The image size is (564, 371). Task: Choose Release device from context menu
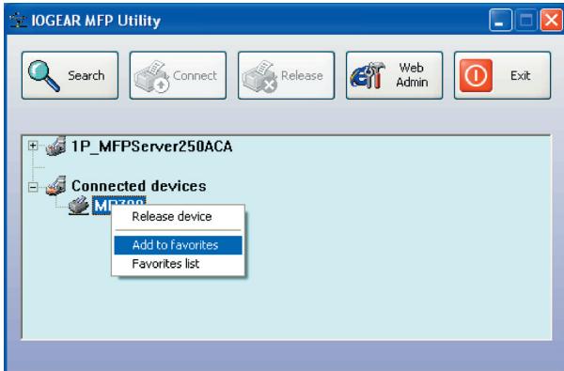point(178,216)
